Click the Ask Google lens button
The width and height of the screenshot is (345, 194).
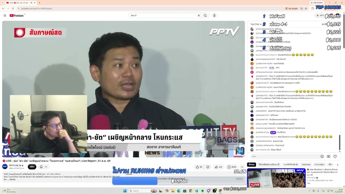pos(291,8)
